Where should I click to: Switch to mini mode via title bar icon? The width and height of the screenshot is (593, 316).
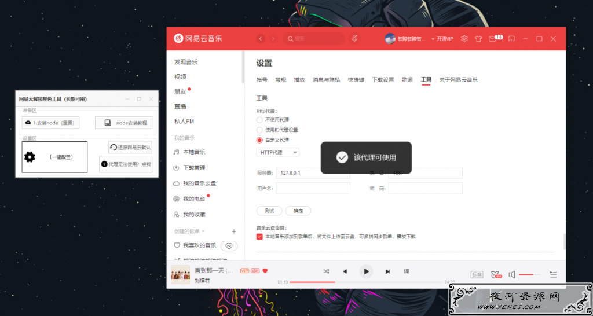511,39
